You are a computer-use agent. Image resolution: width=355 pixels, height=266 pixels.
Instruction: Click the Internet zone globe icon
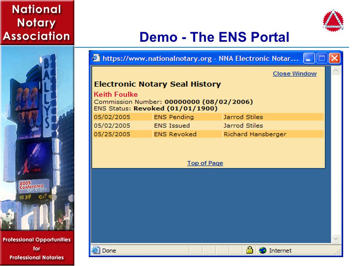(263, 250)
